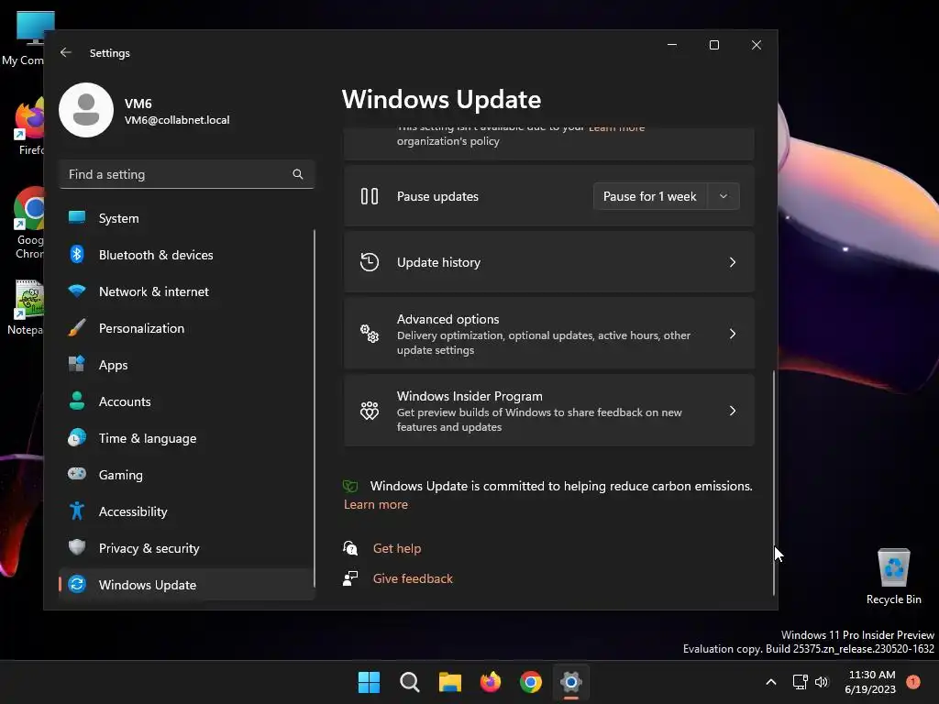939x704 pixels.
Task: Click the back arrow in Settings
Action: [x=66, y=52]
